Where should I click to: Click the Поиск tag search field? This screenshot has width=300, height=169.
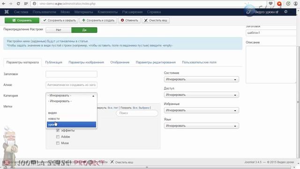coord(137,113)
